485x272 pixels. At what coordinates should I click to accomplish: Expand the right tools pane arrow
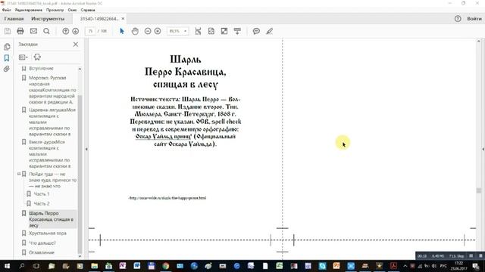pos(483,150)
